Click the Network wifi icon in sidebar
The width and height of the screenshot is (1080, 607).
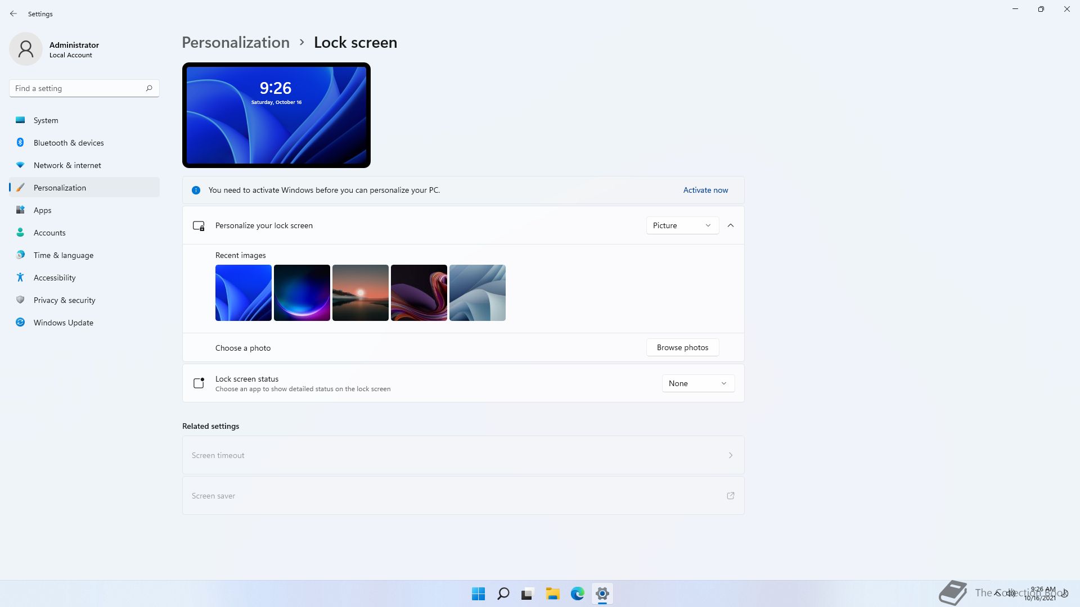[20, 165]
